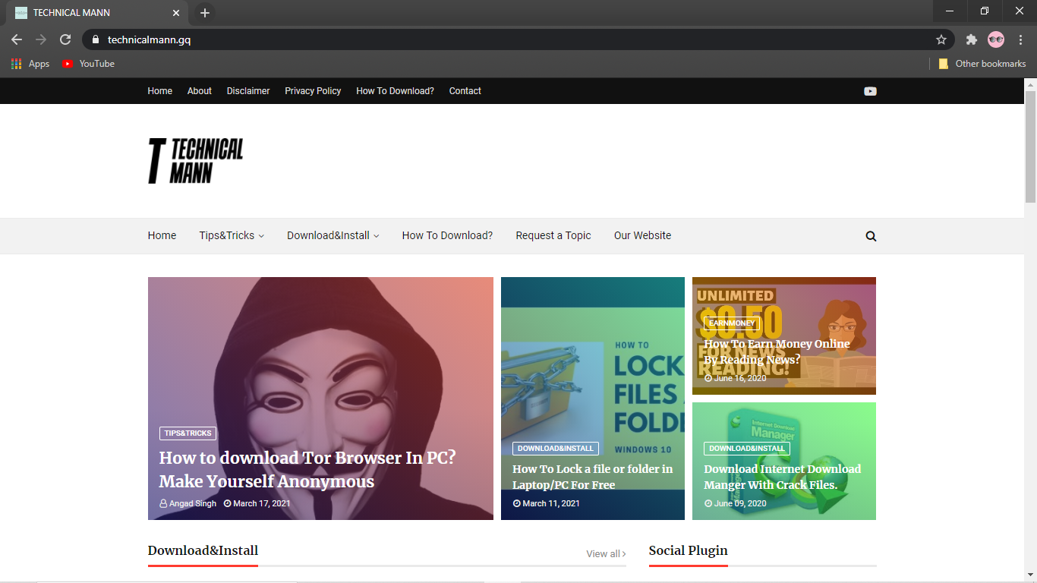
Task: Open How To Download? in top black bar
Action: click(395, 91)
